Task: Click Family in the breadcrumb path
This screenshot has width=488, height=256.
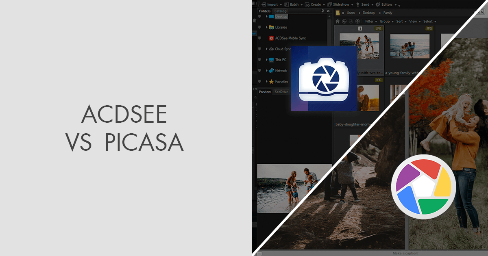Action: [x=388, y=13]
